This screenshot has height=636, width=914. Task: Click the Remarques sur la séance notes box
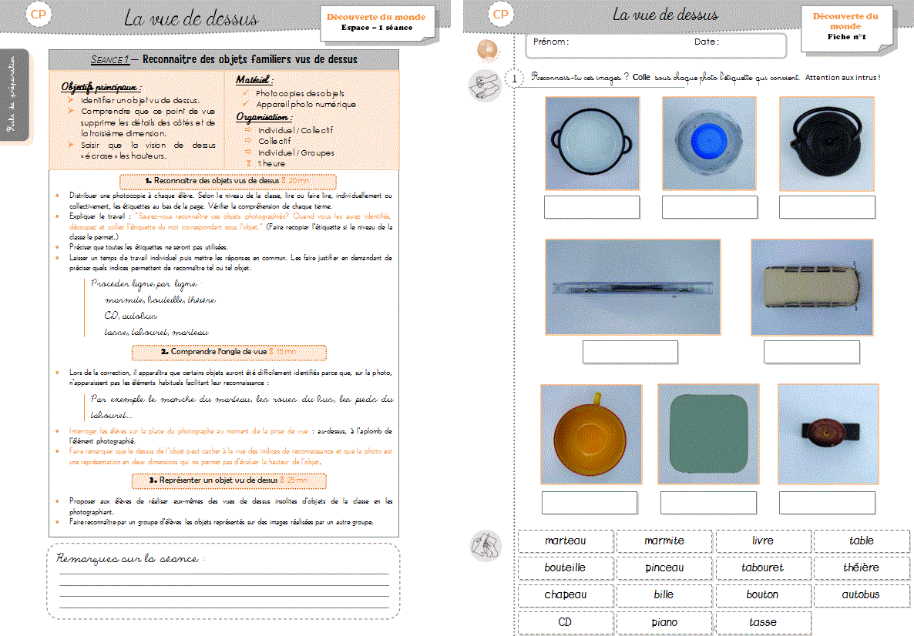(x=223, y=581)
